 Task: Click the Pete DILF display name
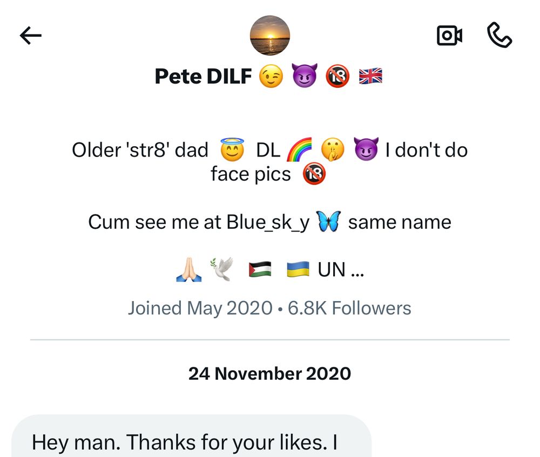(203, 77)
